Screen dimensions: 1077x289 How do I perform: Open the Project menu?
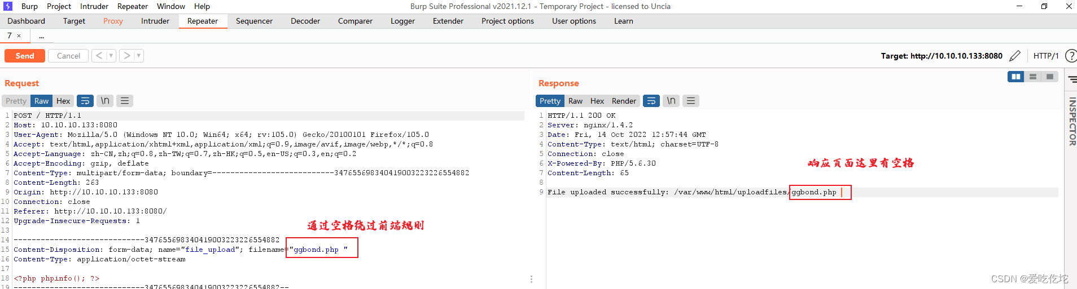pos(59,6)
